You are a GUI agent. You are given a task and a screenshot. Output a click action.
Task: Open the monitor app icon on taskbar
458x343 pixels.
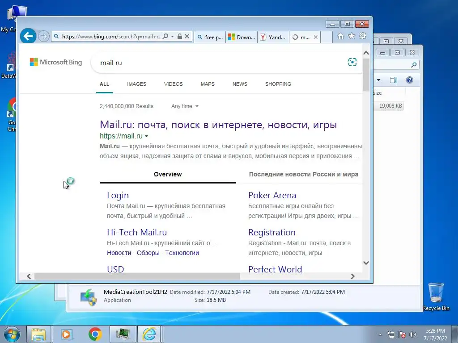point(123,334)
